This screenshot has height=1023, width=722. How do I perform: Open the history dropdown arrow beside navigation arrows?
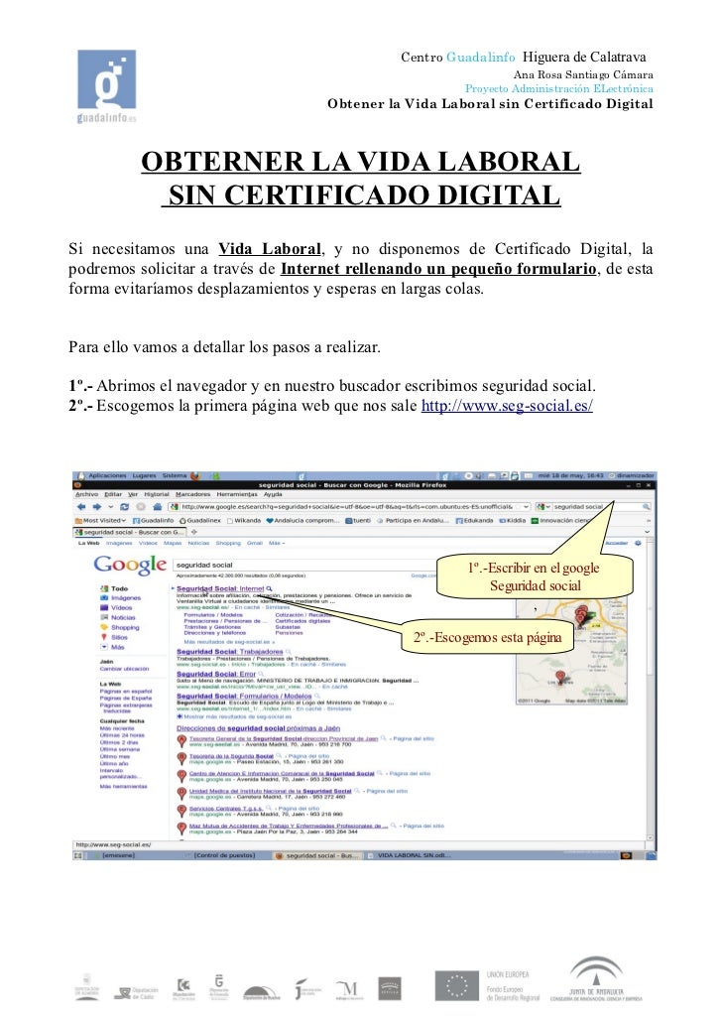[x=110, y=507]
